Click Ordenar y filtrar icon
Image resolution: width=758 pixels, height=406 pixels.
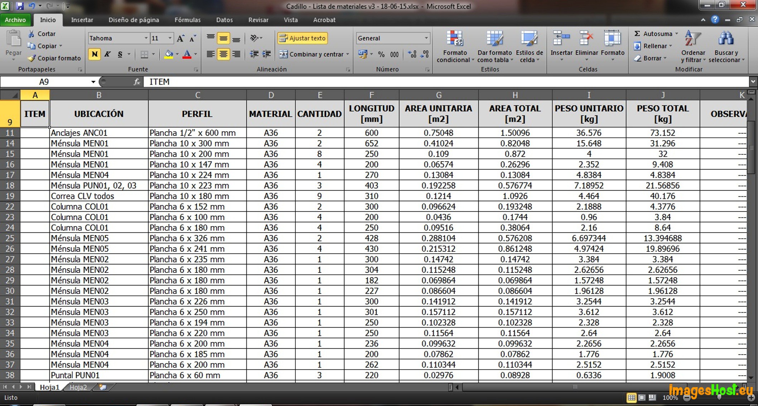693,38
